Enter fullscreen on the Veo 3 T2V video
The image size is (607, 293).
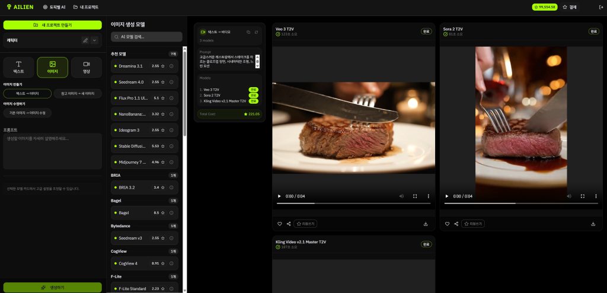coord(415,196)
